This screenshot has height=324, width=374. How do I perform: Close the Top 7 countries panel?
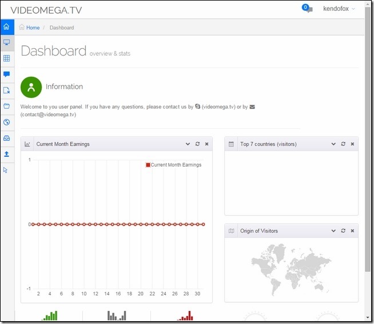352,144
